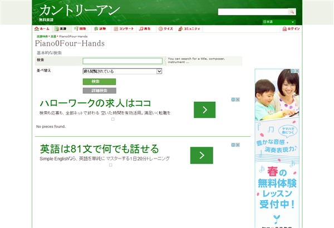Select the クイズ menu item
Image resolution: width=334 pixels, height=228 pixels.
coord(166,29)
